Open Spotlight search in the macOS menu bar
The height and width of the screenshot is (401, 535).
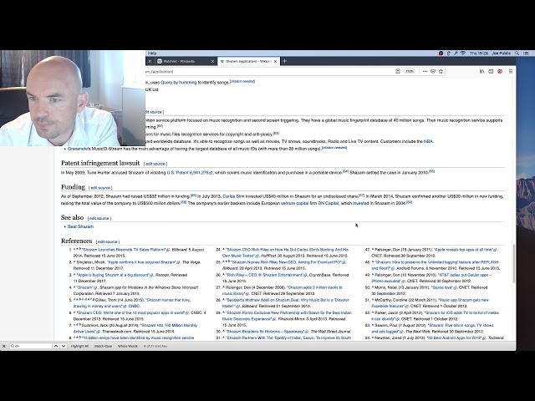pos(517,53)
